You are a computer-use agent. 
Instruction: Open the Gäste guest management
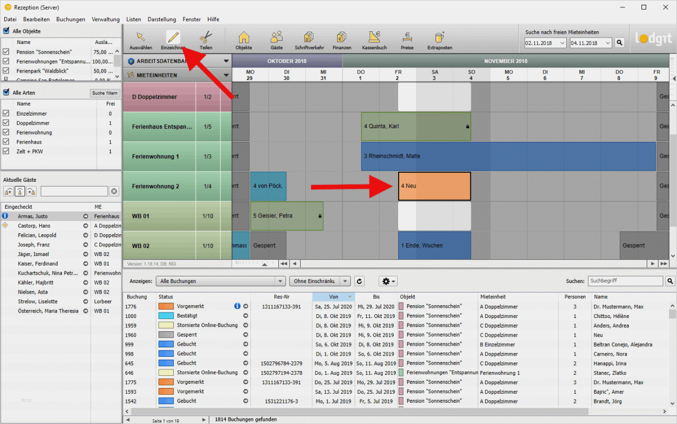click(277, 39)
